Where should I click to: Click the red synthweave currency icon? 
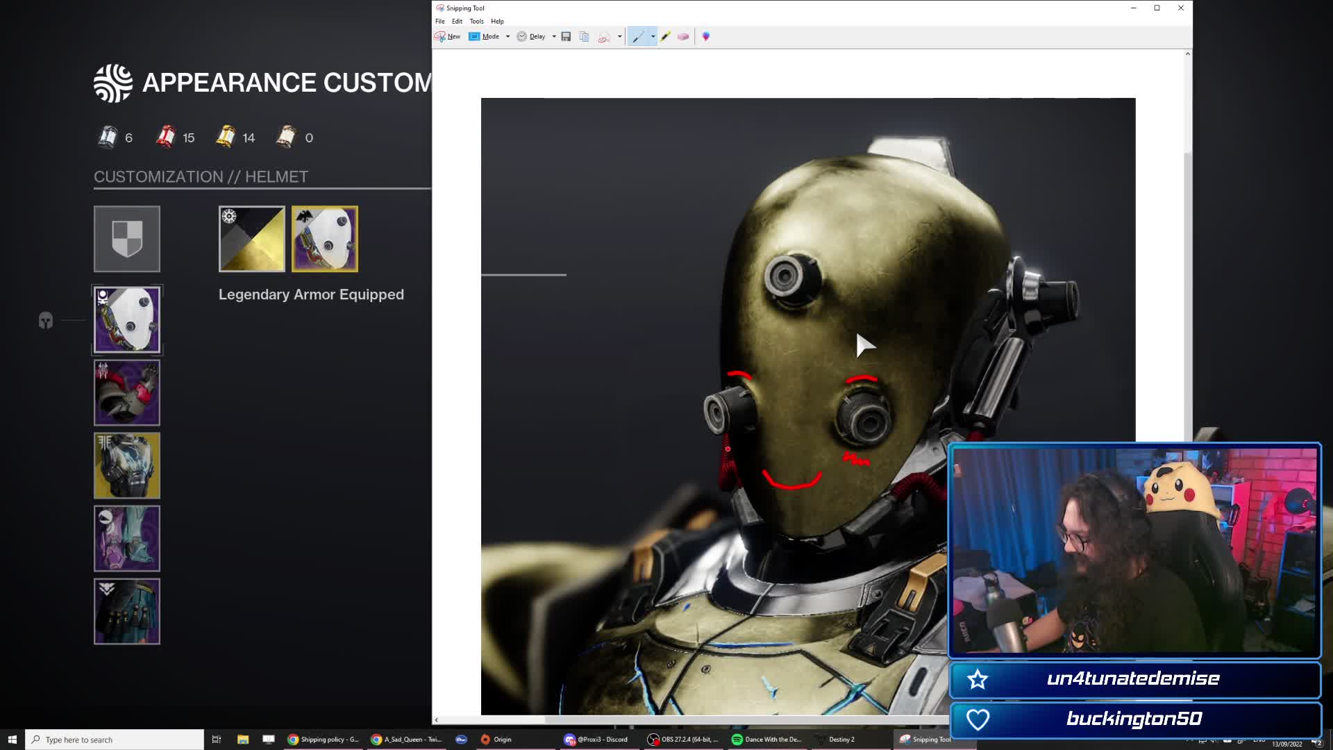coord(165,137)
